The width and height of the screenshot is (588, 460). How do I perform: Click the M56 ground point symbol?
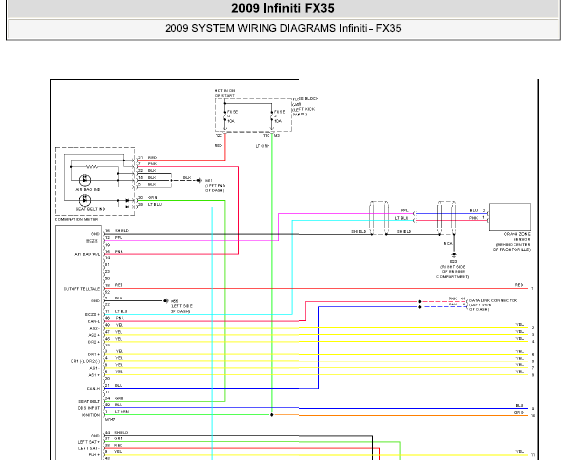[165, 300]
